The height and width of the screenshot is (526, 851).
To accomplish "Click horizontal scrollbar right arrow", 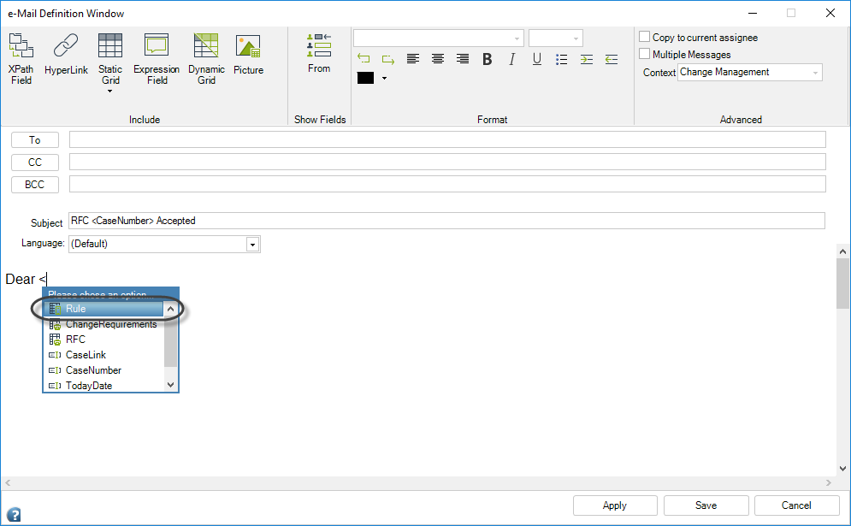I will (x=828, y=482).
